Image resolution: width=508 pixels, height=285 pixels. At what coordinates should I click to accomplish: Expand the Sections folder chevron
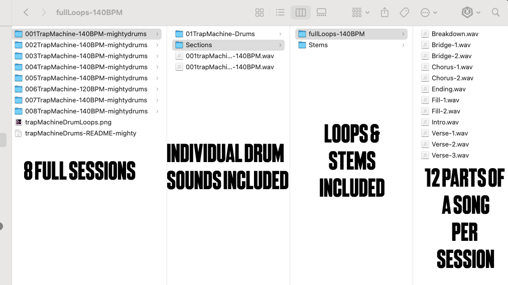280,45
